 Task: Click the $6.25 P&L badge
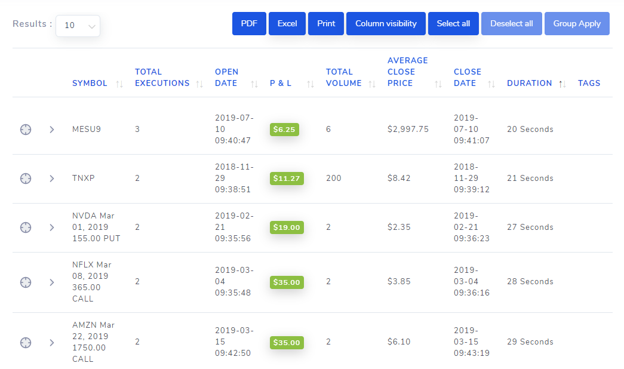(284, 130)
